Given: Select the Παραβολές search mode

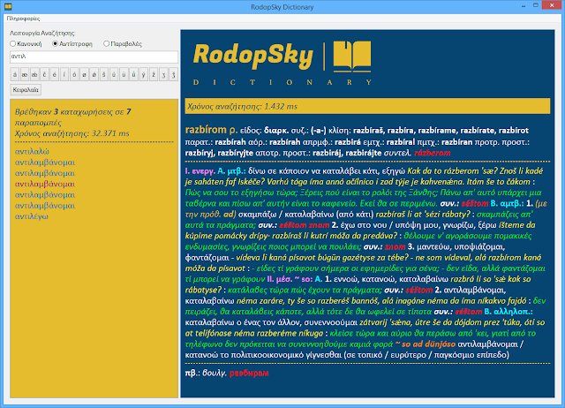Looking at the screenshot, I should 123,44.
